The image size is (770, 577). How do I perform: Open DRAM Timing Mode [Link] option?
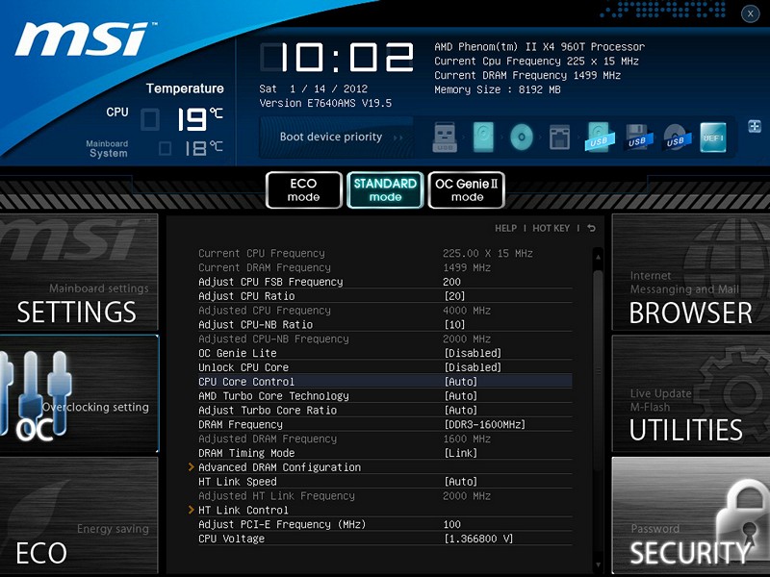point(461,452)
